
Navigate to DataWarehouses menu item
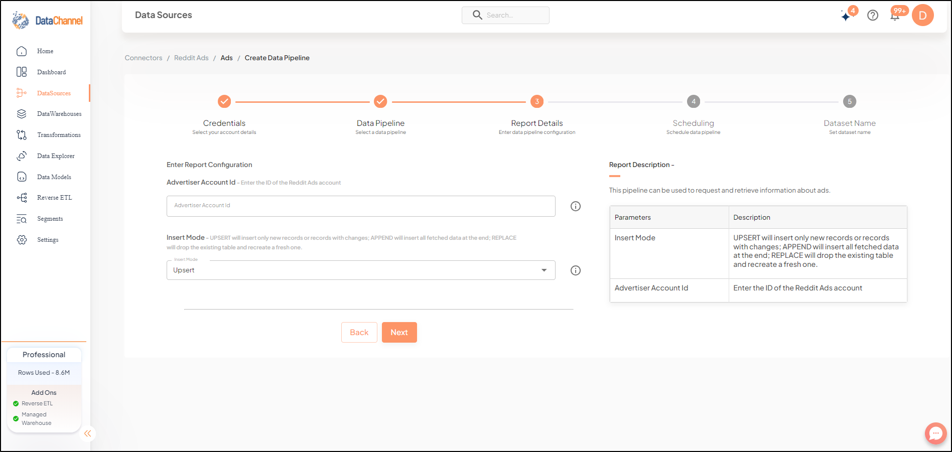coord(59,114)
